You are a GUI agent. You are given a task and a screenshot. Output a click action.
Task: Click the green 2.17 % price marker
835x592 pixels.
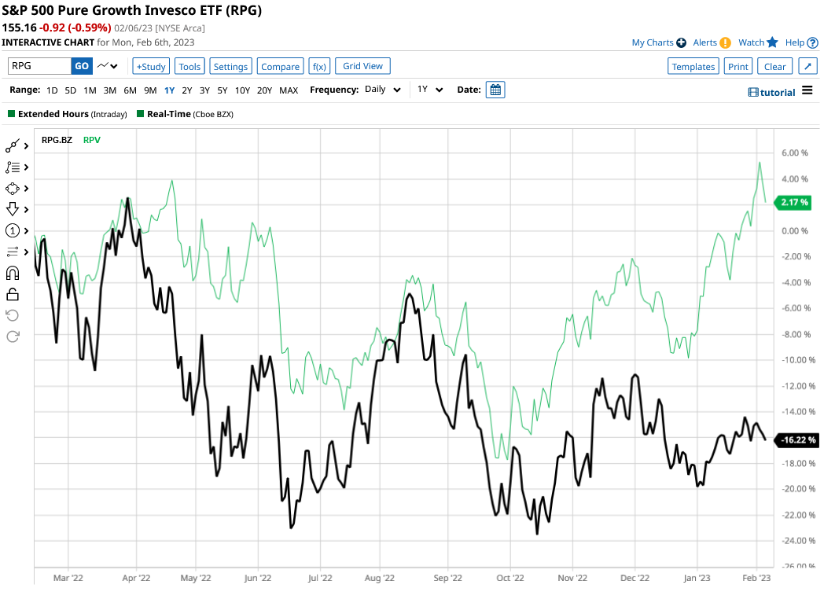click(x=793, y=202)
